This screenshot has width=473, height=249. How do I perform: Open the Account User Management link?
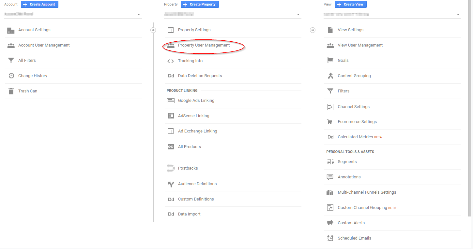(x=44, y=45)
